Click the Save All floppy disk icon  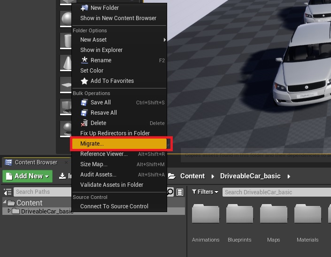(x=85, y=103)
